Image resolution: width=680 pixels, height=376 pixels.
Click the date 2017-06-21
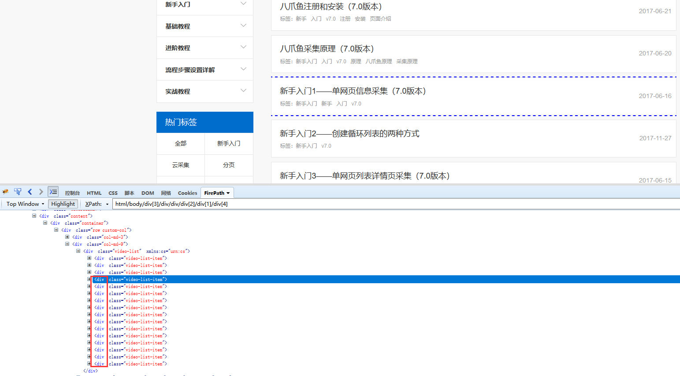click(655, 11)
